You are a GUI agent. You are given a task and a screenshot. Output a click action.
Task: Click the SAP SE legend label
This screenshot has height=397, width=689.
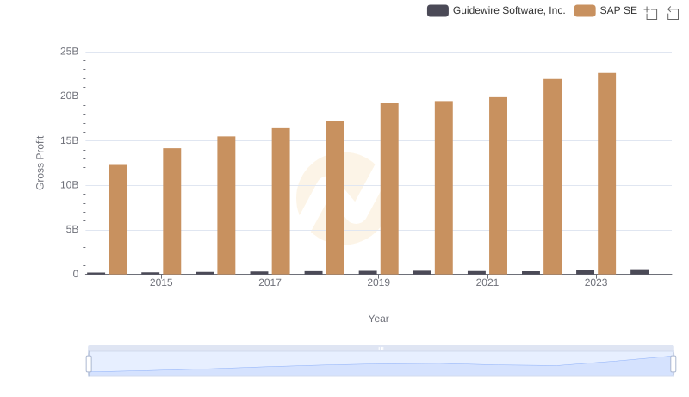pos(618,10)
